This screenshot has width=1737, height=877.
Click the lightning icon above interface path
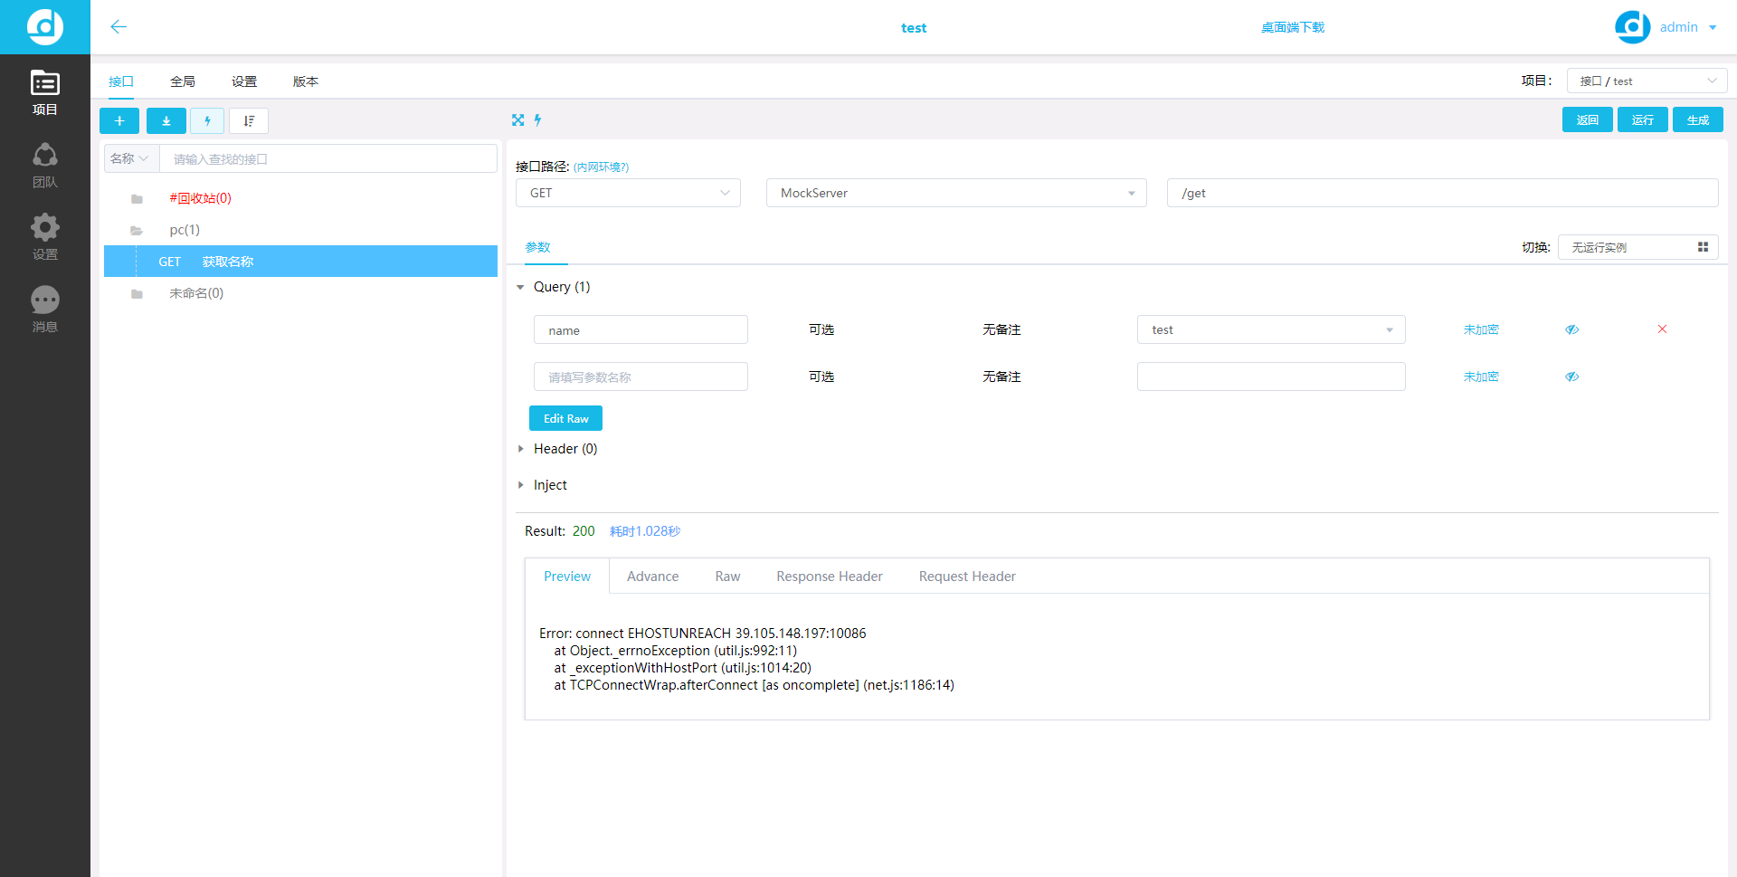[537, 119]
